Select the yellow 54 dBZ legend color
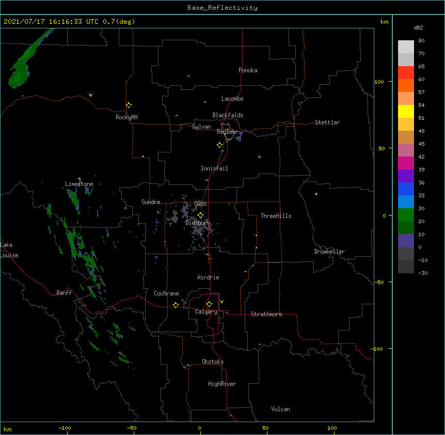Screen dimensions: 445x435 click(406, 111)
